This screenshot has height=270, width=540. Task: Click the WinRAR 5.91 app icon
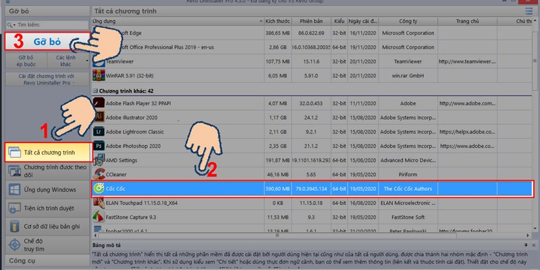97,75
